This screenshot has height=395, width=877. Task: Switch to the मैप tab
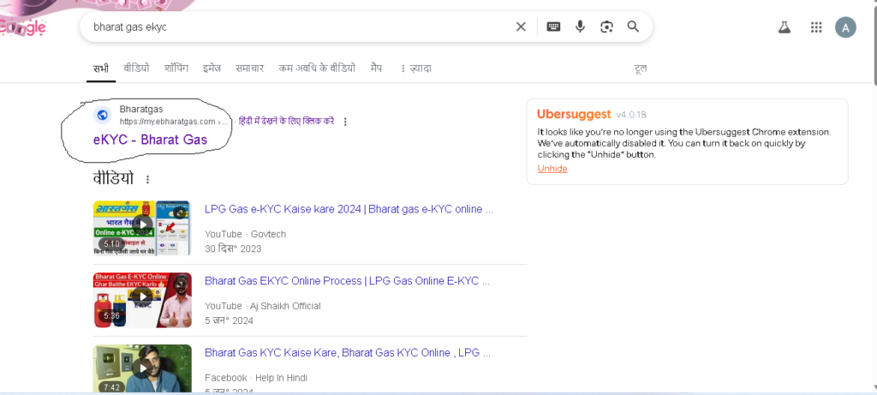pos(377,69)
